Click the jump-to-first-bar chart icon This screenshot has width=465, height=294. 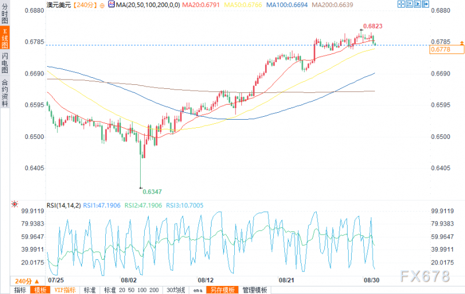click(409, 4)
